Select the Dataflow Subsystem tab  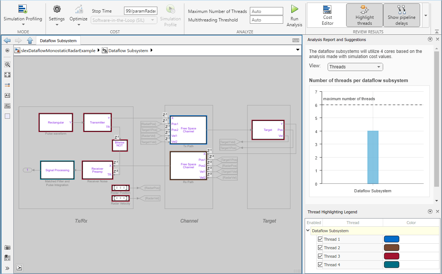58,41
